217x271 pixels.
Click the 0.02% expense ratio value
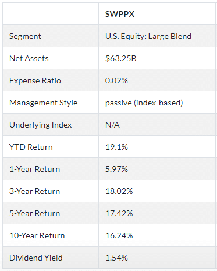(x=116, y=80)
